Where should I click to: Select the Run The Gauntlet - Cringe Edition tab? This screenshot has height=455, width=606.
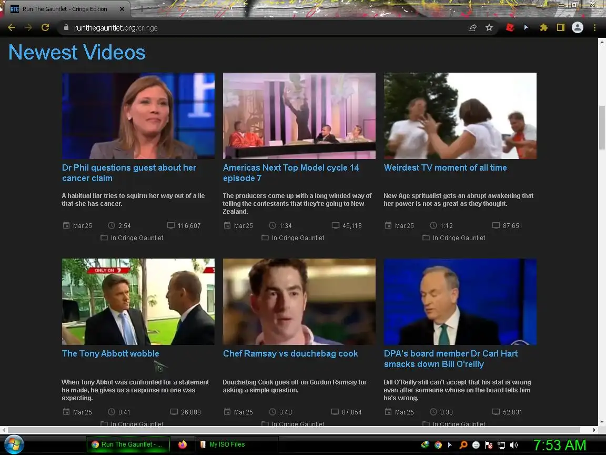point(65,9)
